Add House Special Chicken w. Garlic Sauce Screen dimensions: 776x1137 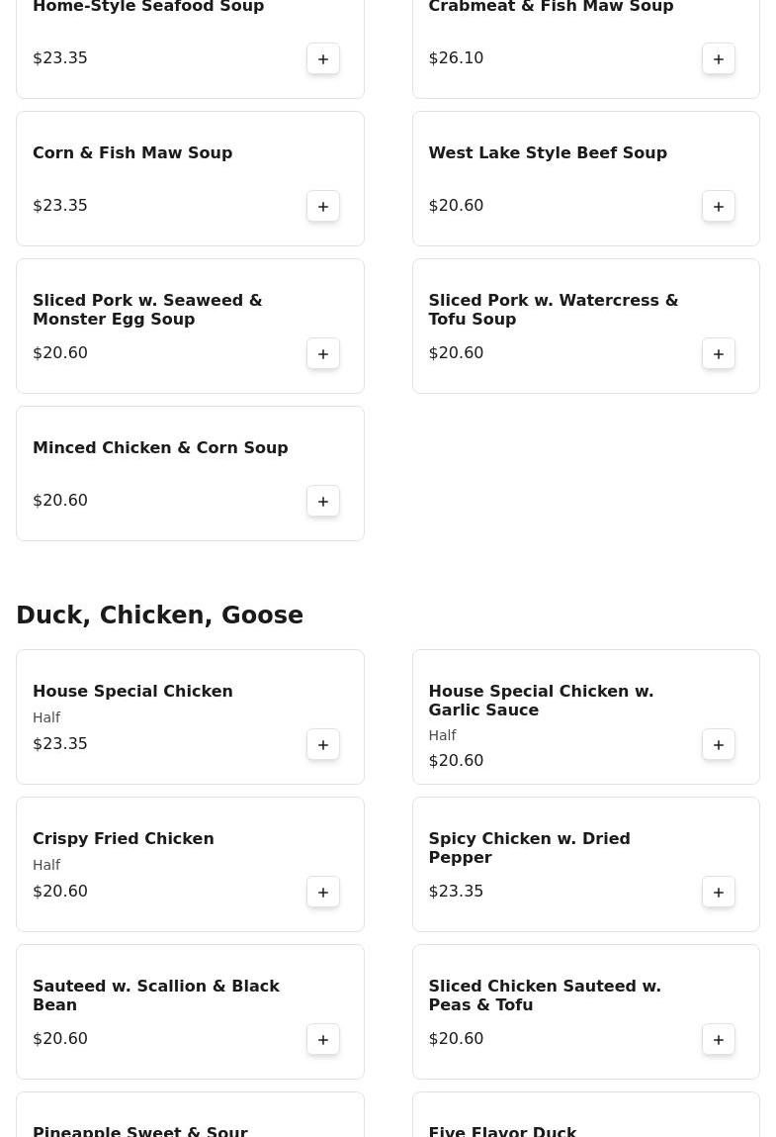coord(719,745)
